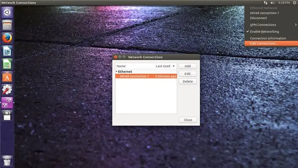Close Network Connections window via red button
Image resolution: width=298 pixels, height=168 pixels.
click(115, 57)
